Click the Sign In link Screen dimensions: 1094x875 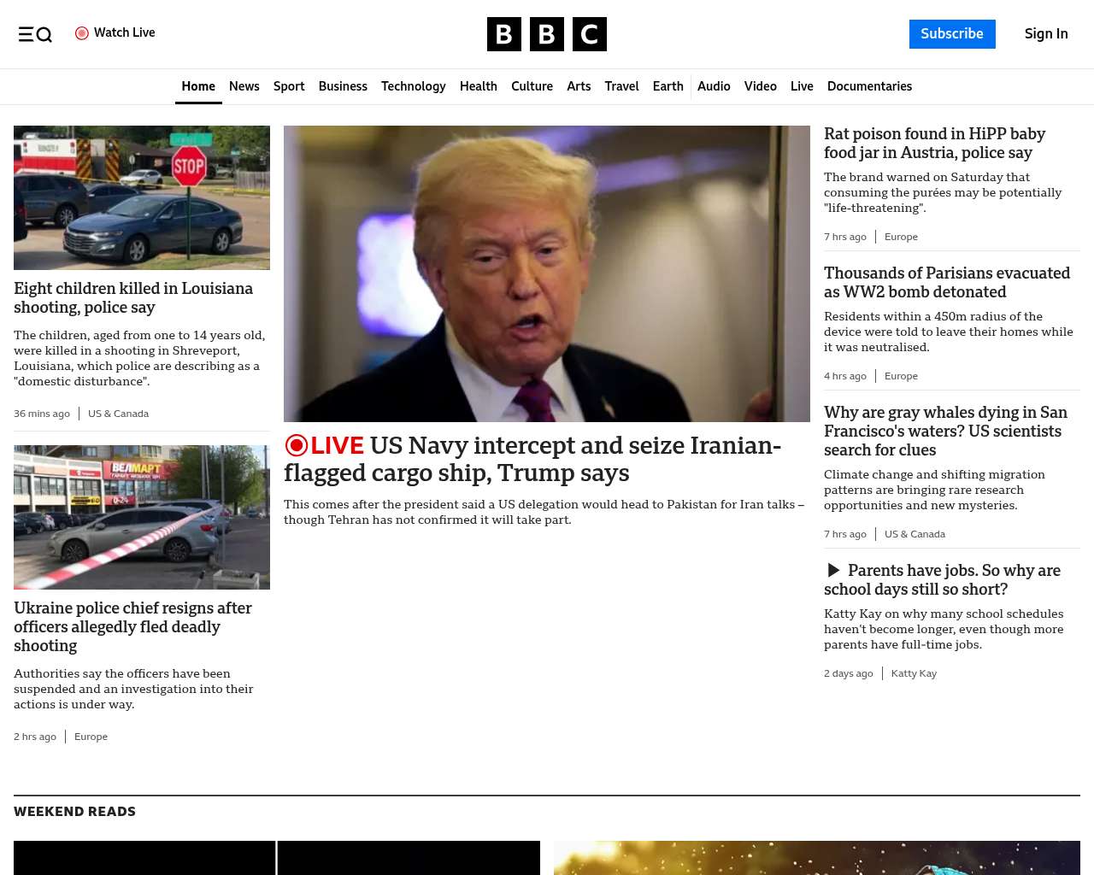[x=1045, y=34]
